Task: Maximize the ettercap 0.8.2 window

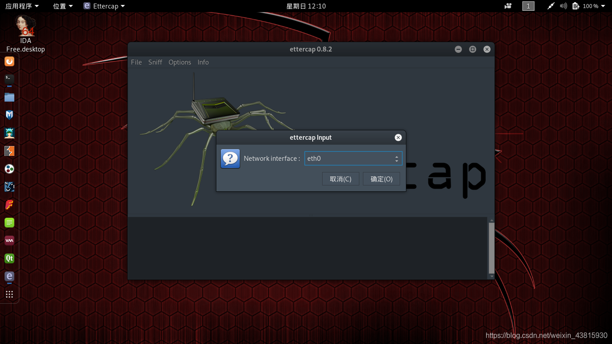Action: click(473, 49)
